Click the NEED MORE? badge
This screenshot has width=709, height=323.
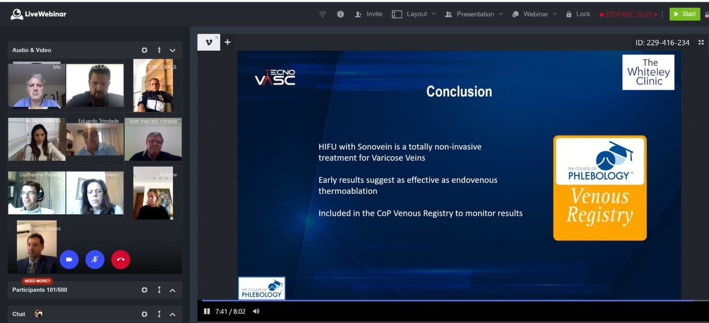pyautogui.click(x=38, y=281)
